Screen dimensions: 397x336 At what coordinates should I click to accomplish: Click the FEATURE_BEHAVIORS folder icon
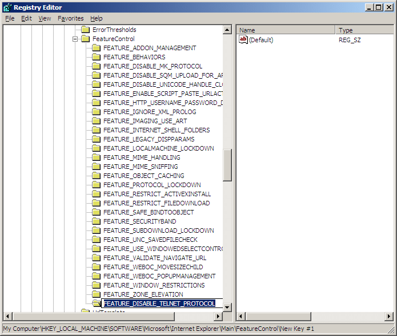coord(96,57)
